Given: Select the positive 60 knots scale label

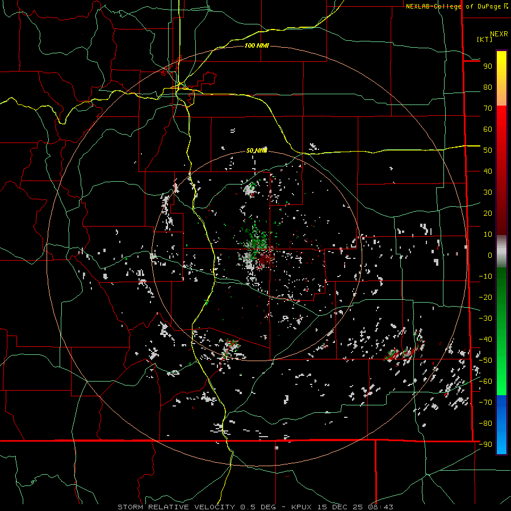Looking at the screenshot, I should click(488, 129).
